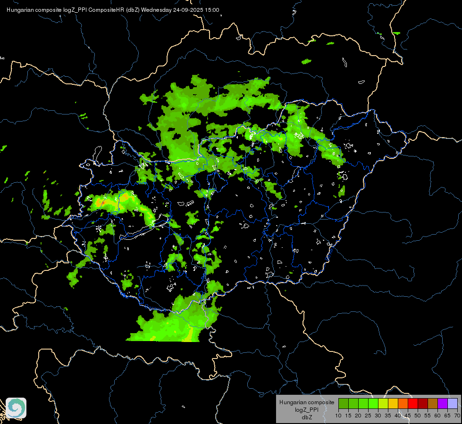Click 'dbZ' unit label in legend
This screenshot has height=424, width=462.
click(x=307, y=417)
